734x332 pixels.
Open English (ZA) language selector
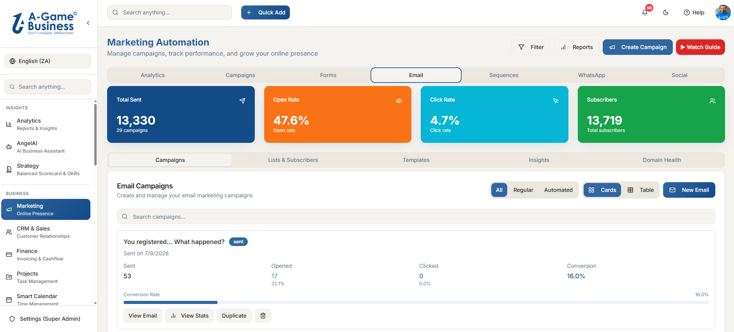pyautogui.click(x=48, y=61)
